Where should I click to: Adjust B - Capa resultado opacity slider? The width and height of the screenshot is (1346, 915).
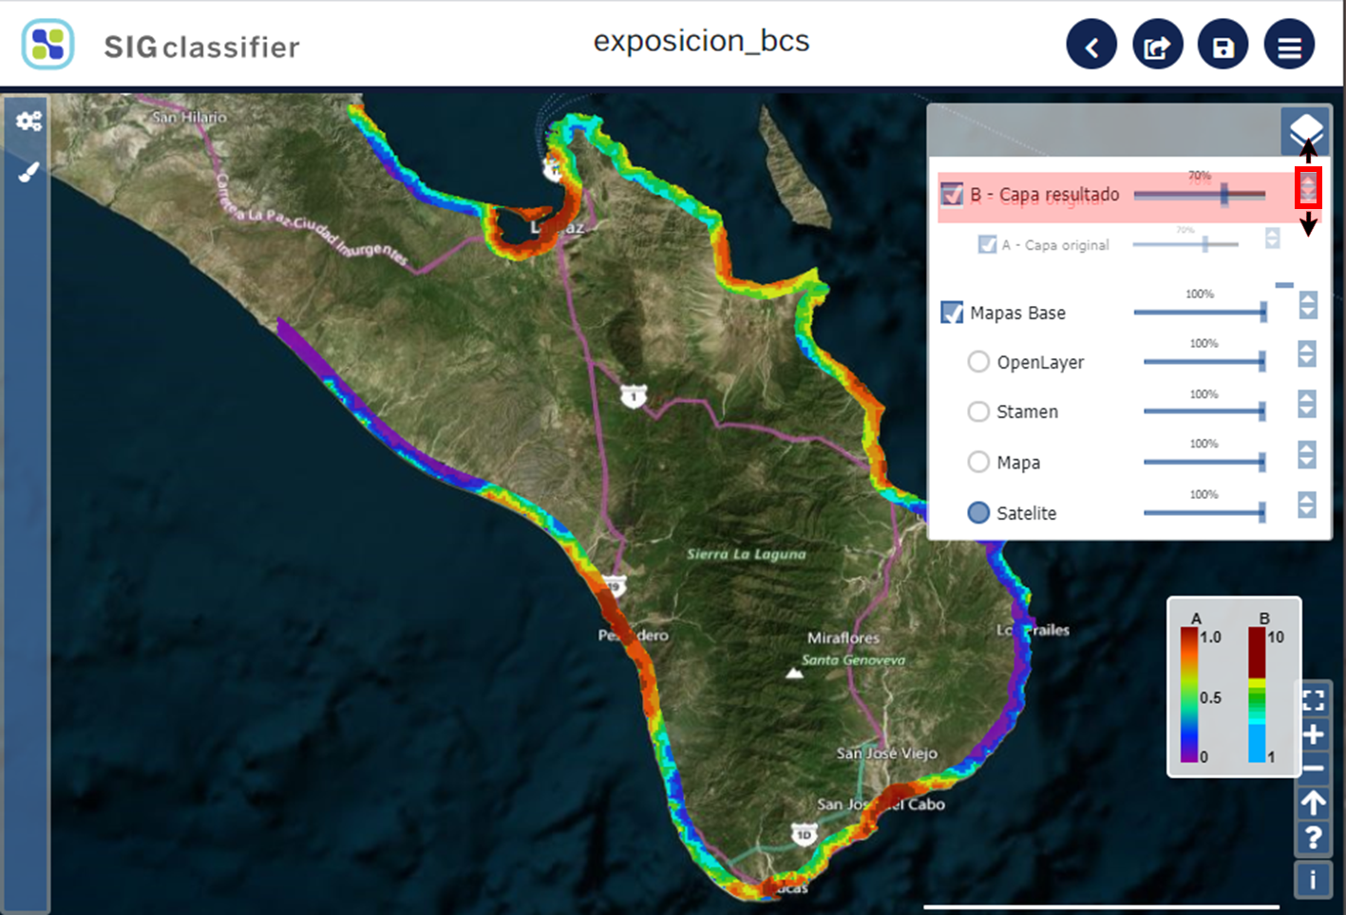(1200, 195)
